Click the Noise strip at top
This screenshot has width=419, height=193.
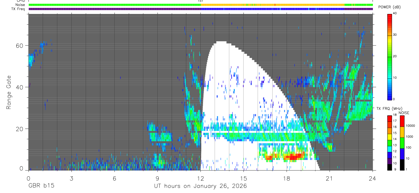click(x=201, y=5)
